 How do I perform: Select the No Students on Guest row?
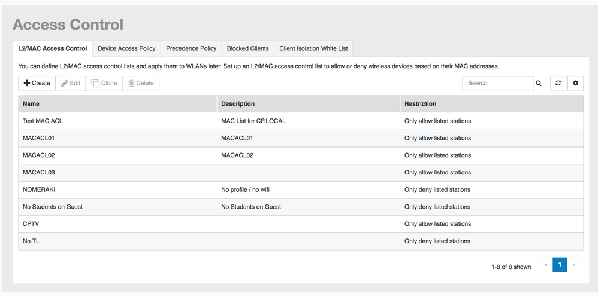(53, 207)
